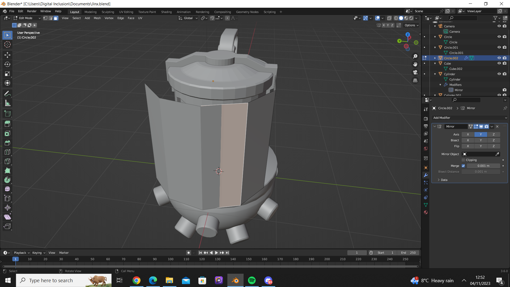This screenshot has width=510, height=287.
Task: Open the Edit Mode dropdown
Action: (x=27, y=18)
